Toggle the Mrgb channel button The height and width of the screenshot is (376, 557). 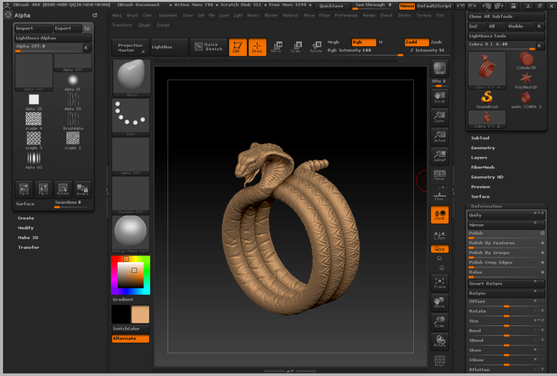coord(333,41)
